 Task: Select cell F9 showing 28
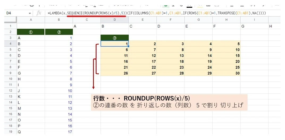tap(171, 73)
